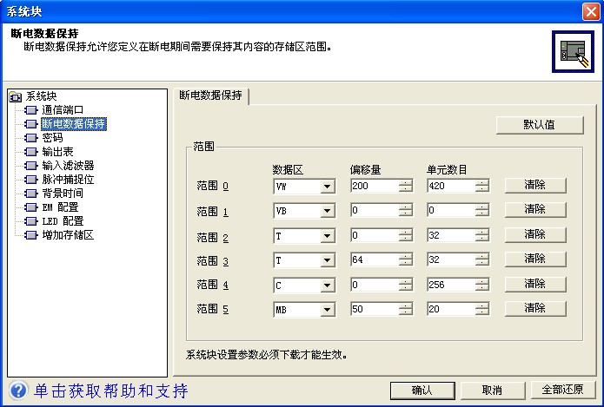This screenshot has height=407, width=604.
Task: Clear 范围 2 with its 清除 button
Action: 534,235
